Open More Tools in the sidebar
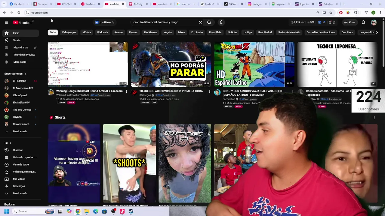 pos(20,62)
